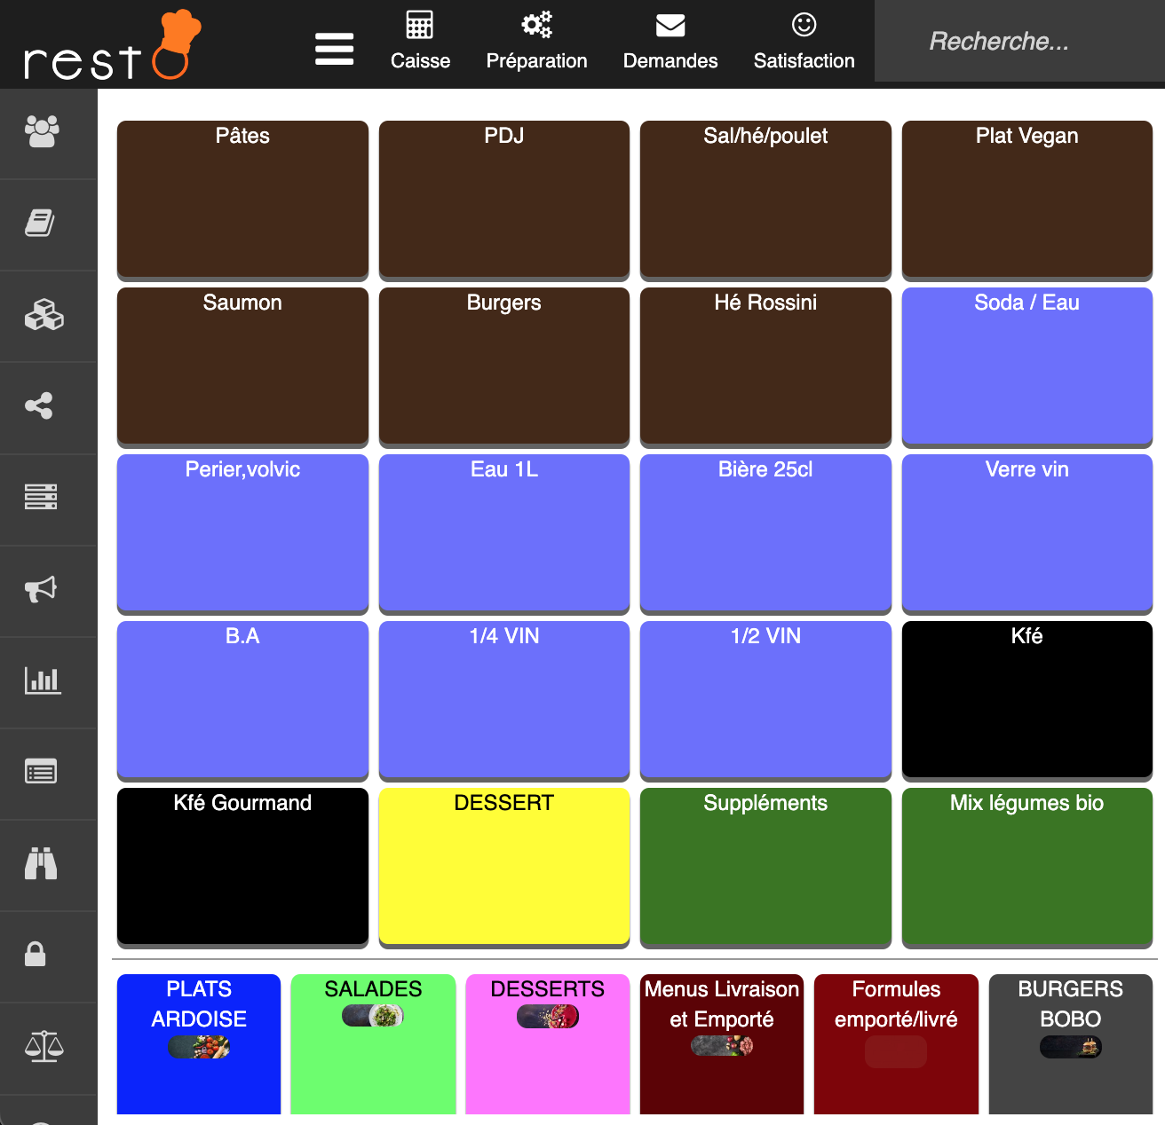1165x1125 pixels.
Task: Open the megaphone sidebar icon
Action: pos(41,588)
